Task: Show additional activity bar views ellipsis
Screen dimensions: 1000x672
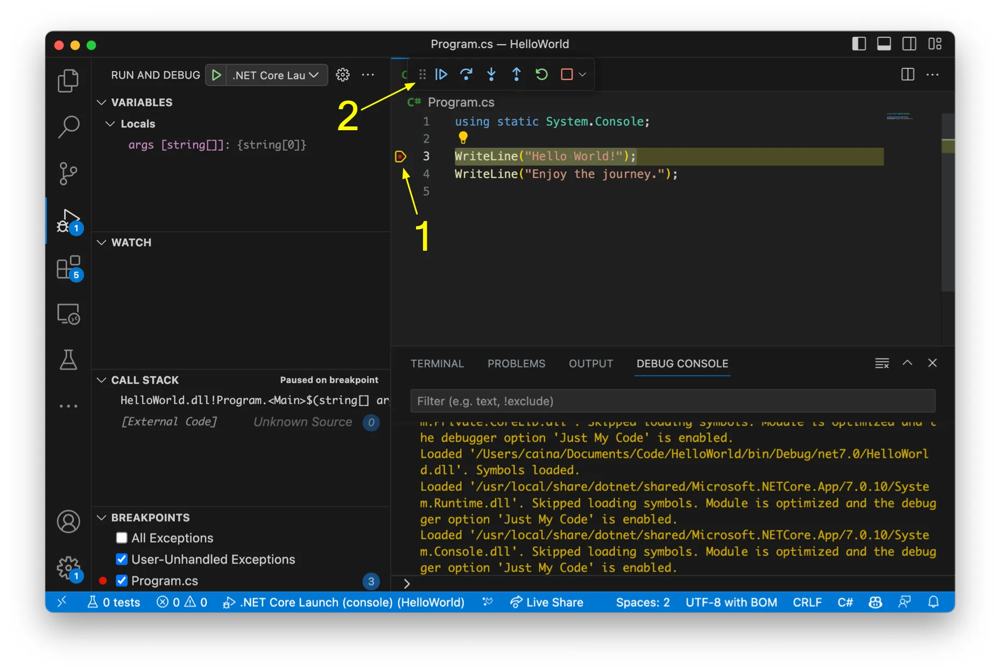Action: pos(68,406)
